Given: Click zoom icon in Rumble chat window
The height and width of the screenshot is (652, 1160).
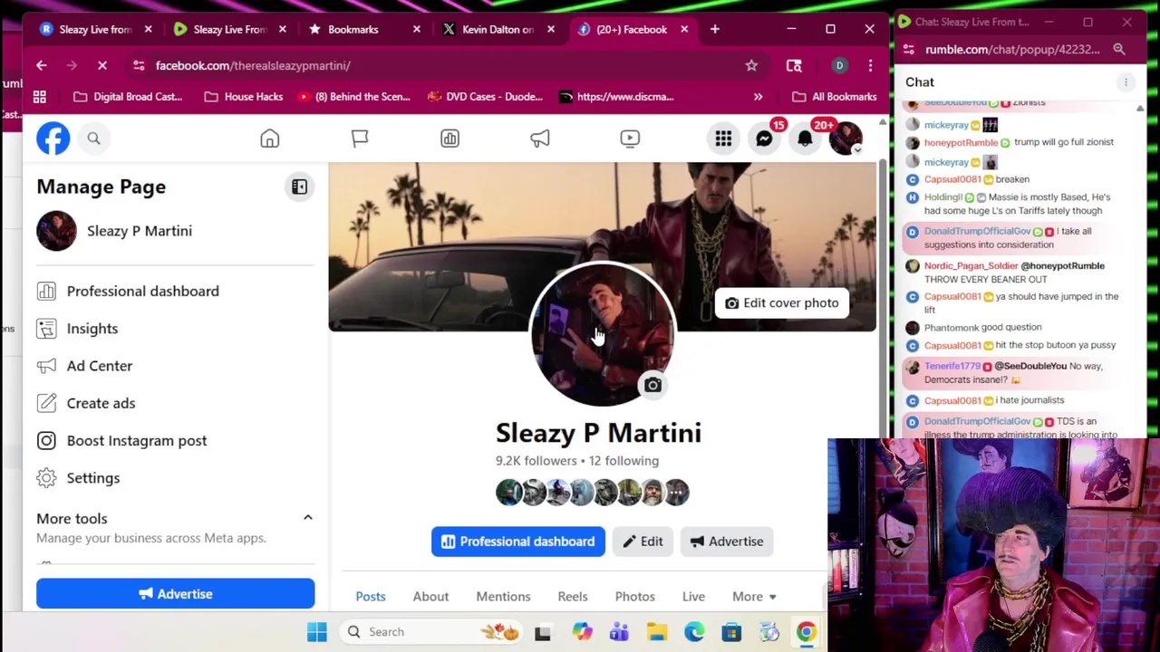Looking at the screenshot, I should click(x=1119, y=49).
